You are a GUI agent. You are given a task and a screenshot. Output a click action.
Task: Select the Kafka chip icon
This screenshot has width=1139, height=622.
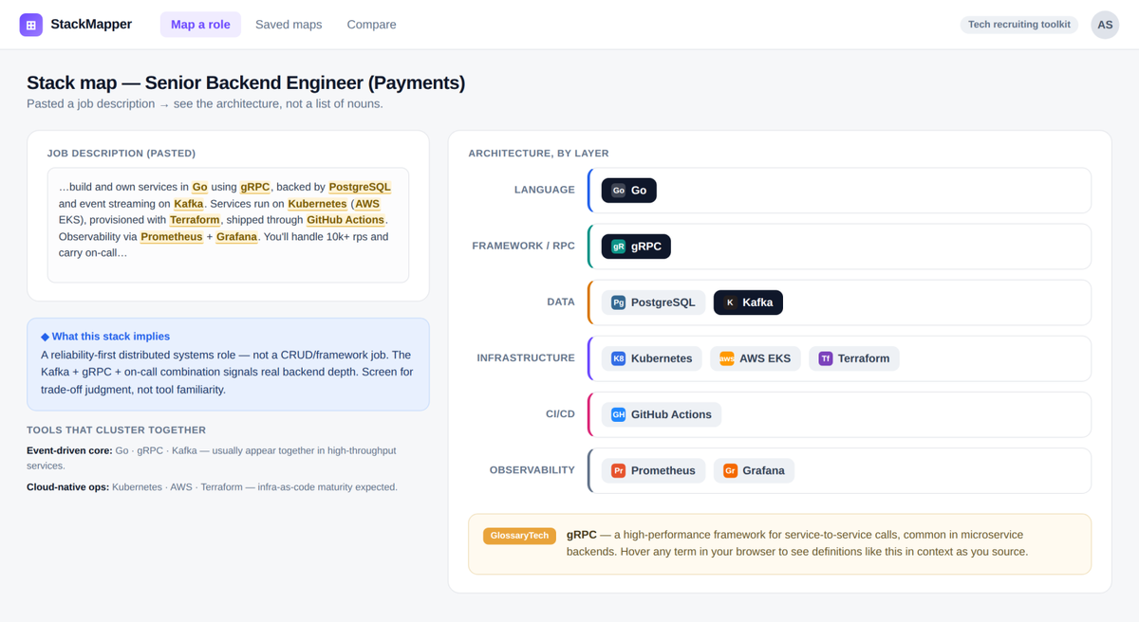730,302
